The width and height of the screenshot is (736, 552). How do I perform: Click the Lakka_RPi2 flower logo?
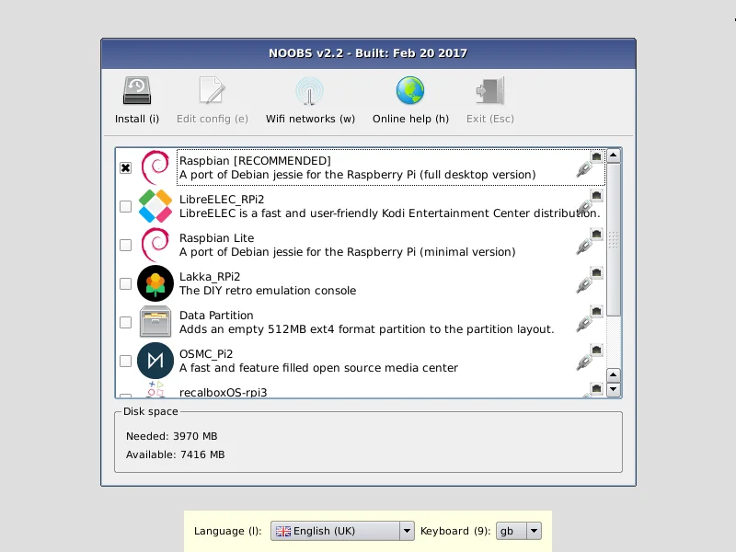155,283
